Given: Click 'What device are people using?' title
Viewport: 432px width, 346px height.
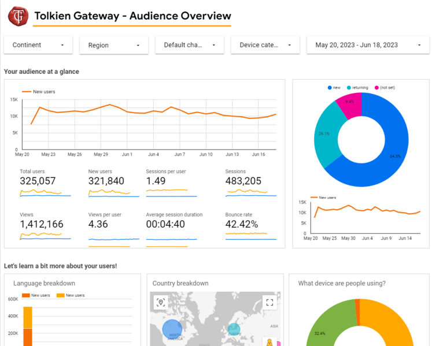Looking at the screenshot, I should 342,283.
